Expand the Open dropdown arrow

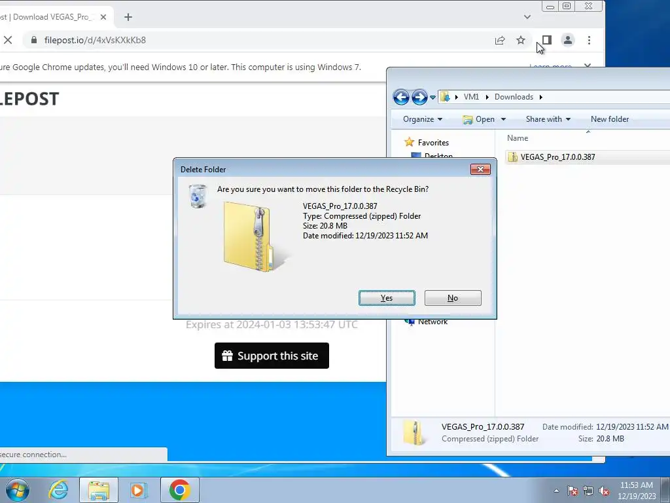(503, 119)
